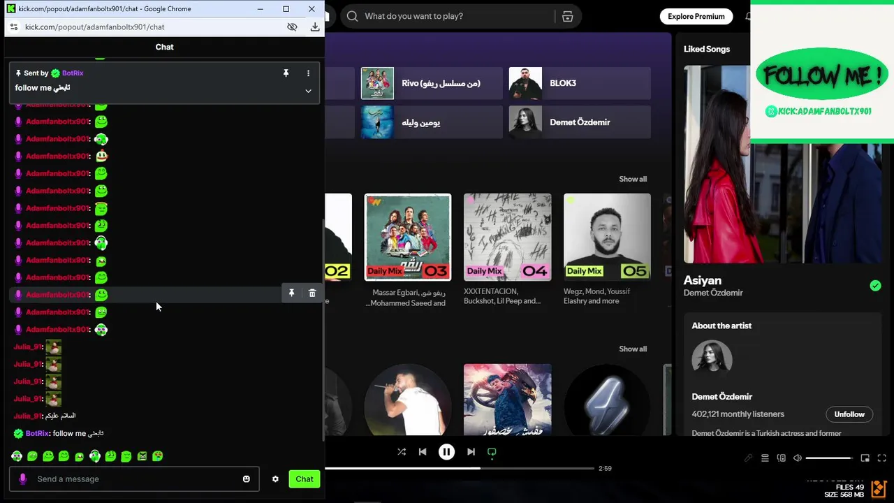Click the purple identity icon in the message box
Viewport: 894px width, 503px height.
23,479
